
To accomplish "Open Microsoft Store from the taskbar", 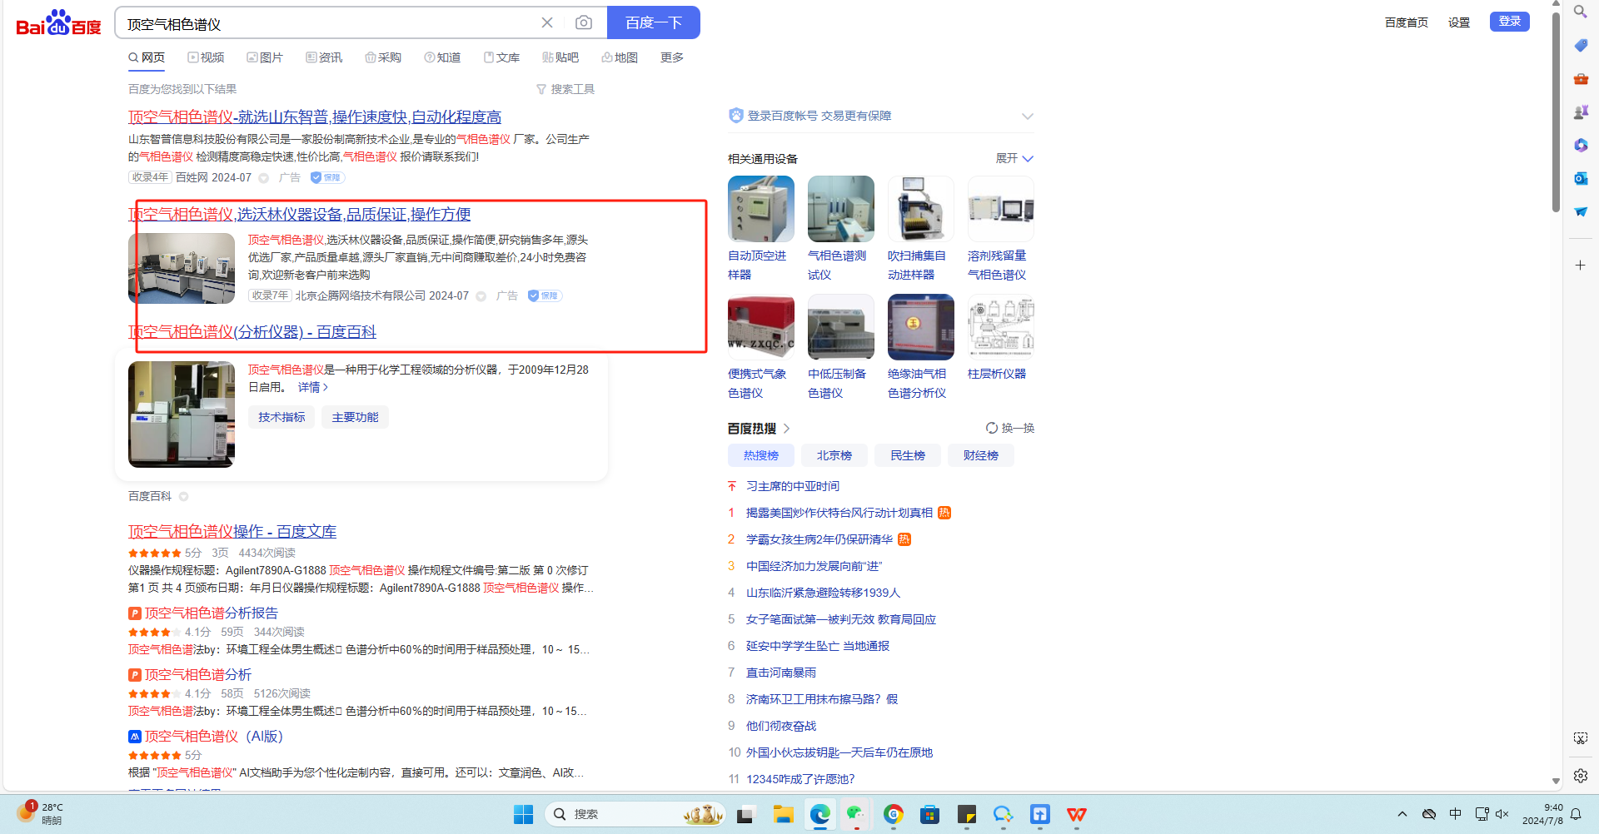I will tap(929, 814).
